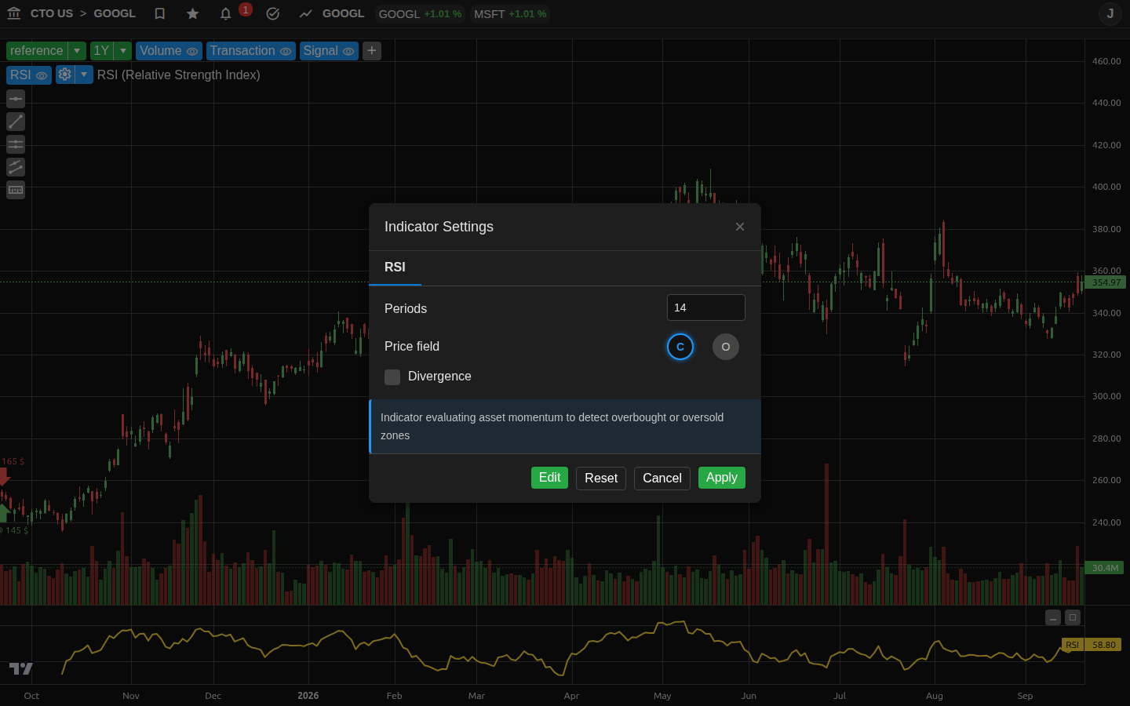Select price field C option

[680, 347]
